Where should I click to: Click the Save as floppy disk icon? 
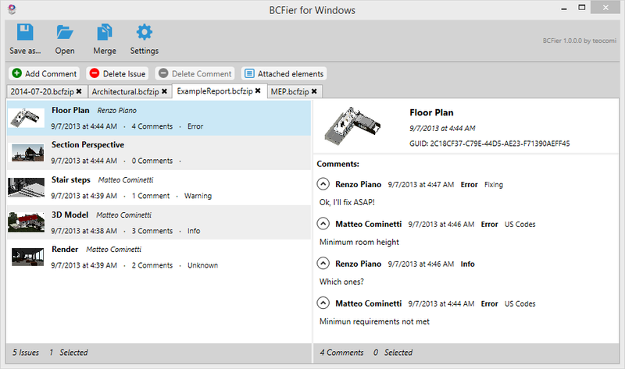pyautogui.click(x=25, y=33)
